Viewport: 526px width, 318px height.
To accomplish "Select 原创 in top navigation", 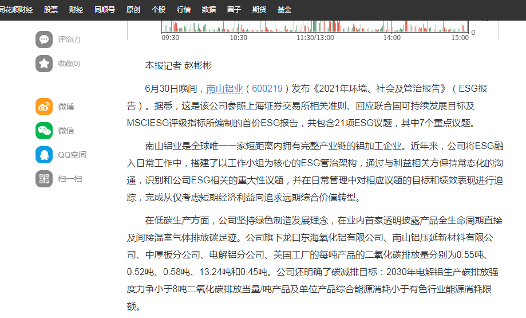I will [x=133, y=10].
